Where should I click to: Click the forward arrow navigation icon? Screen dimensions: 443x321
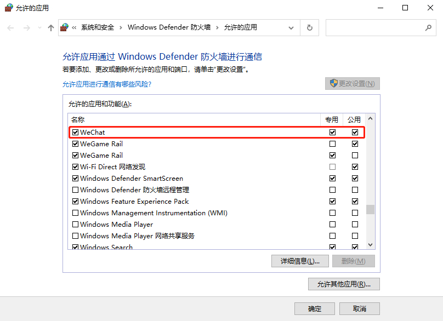tap(26, 28)
